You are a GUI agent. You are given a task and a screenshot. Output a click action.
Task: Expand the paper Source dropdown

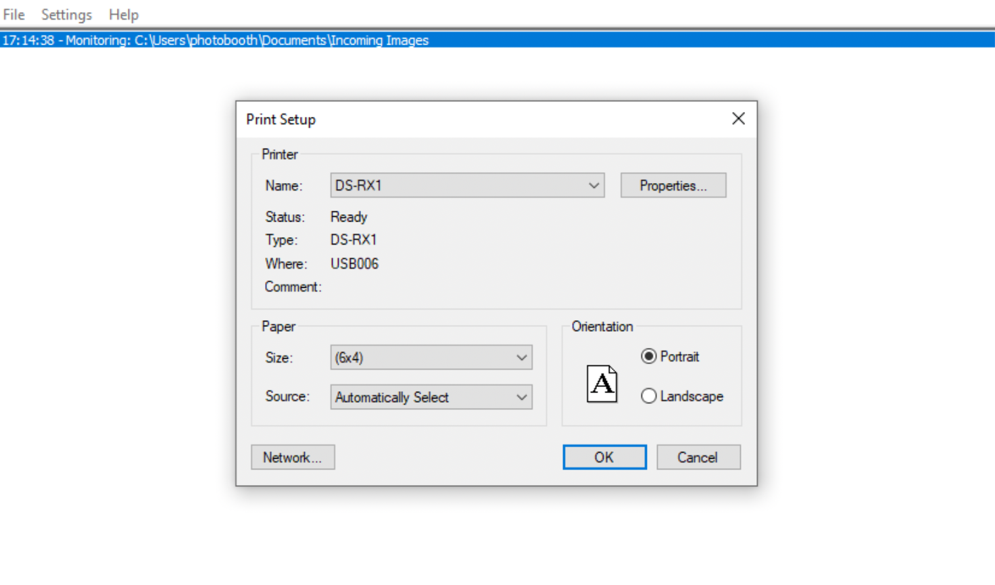[x=431, y=397]
